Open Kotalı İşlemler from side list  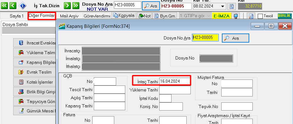[x=35, y=82]
